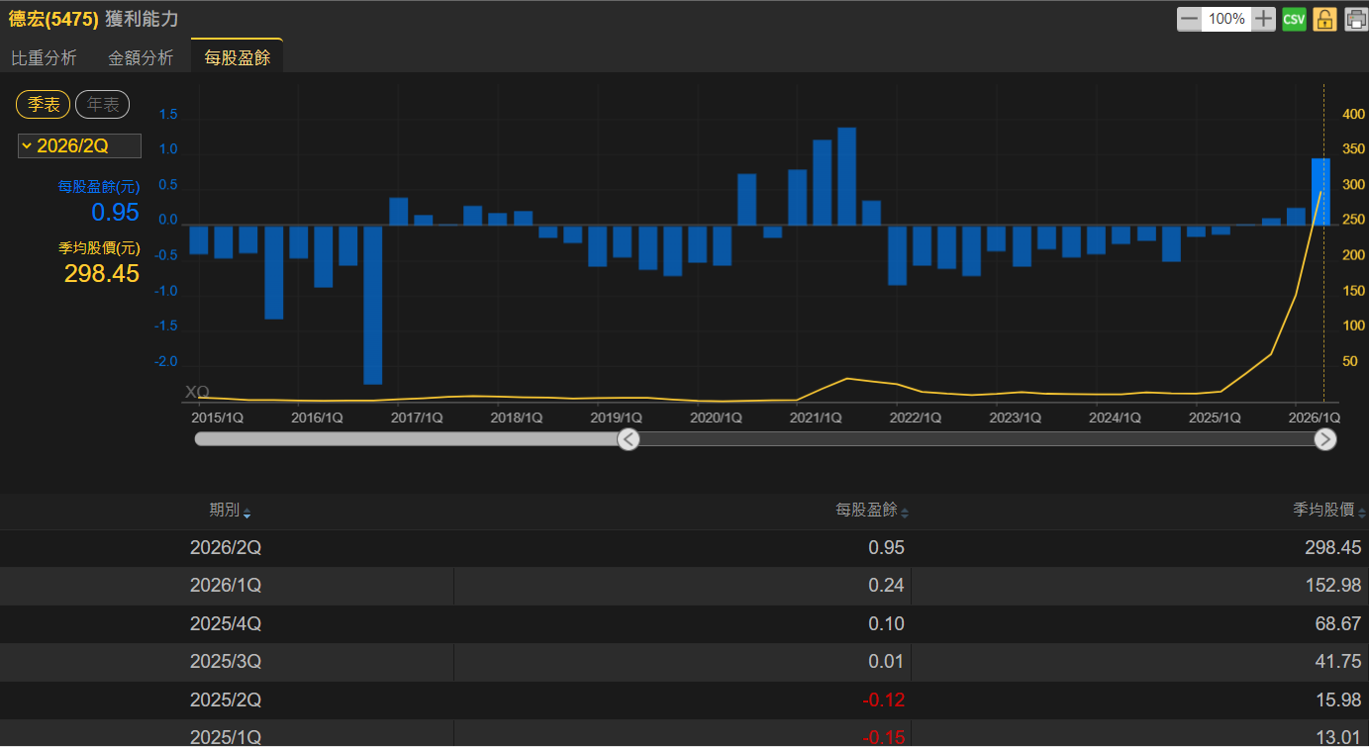Print the page using the printer icon
Viewport: 1369px width, 747px height.
click(1355, 19)
